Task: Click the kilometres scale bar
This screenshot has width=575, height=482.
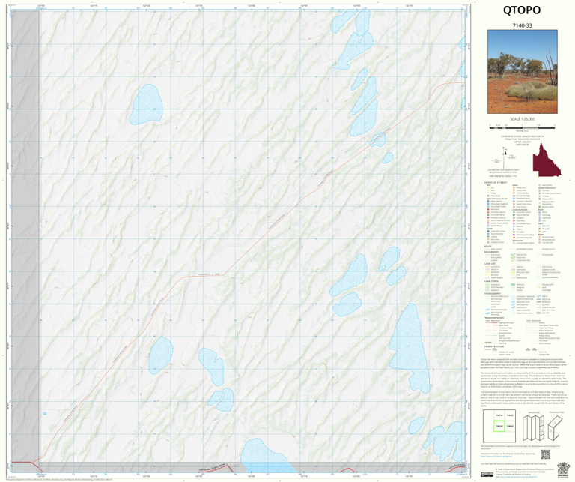Action: (522, 127)
